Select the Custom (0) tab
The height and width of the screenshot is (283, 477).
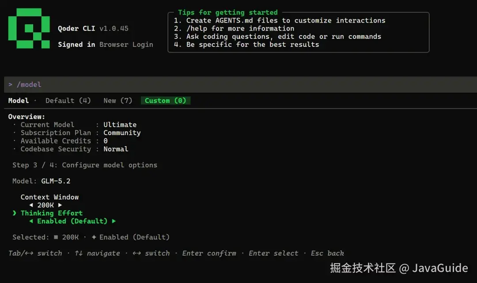[x=166, y=101]
